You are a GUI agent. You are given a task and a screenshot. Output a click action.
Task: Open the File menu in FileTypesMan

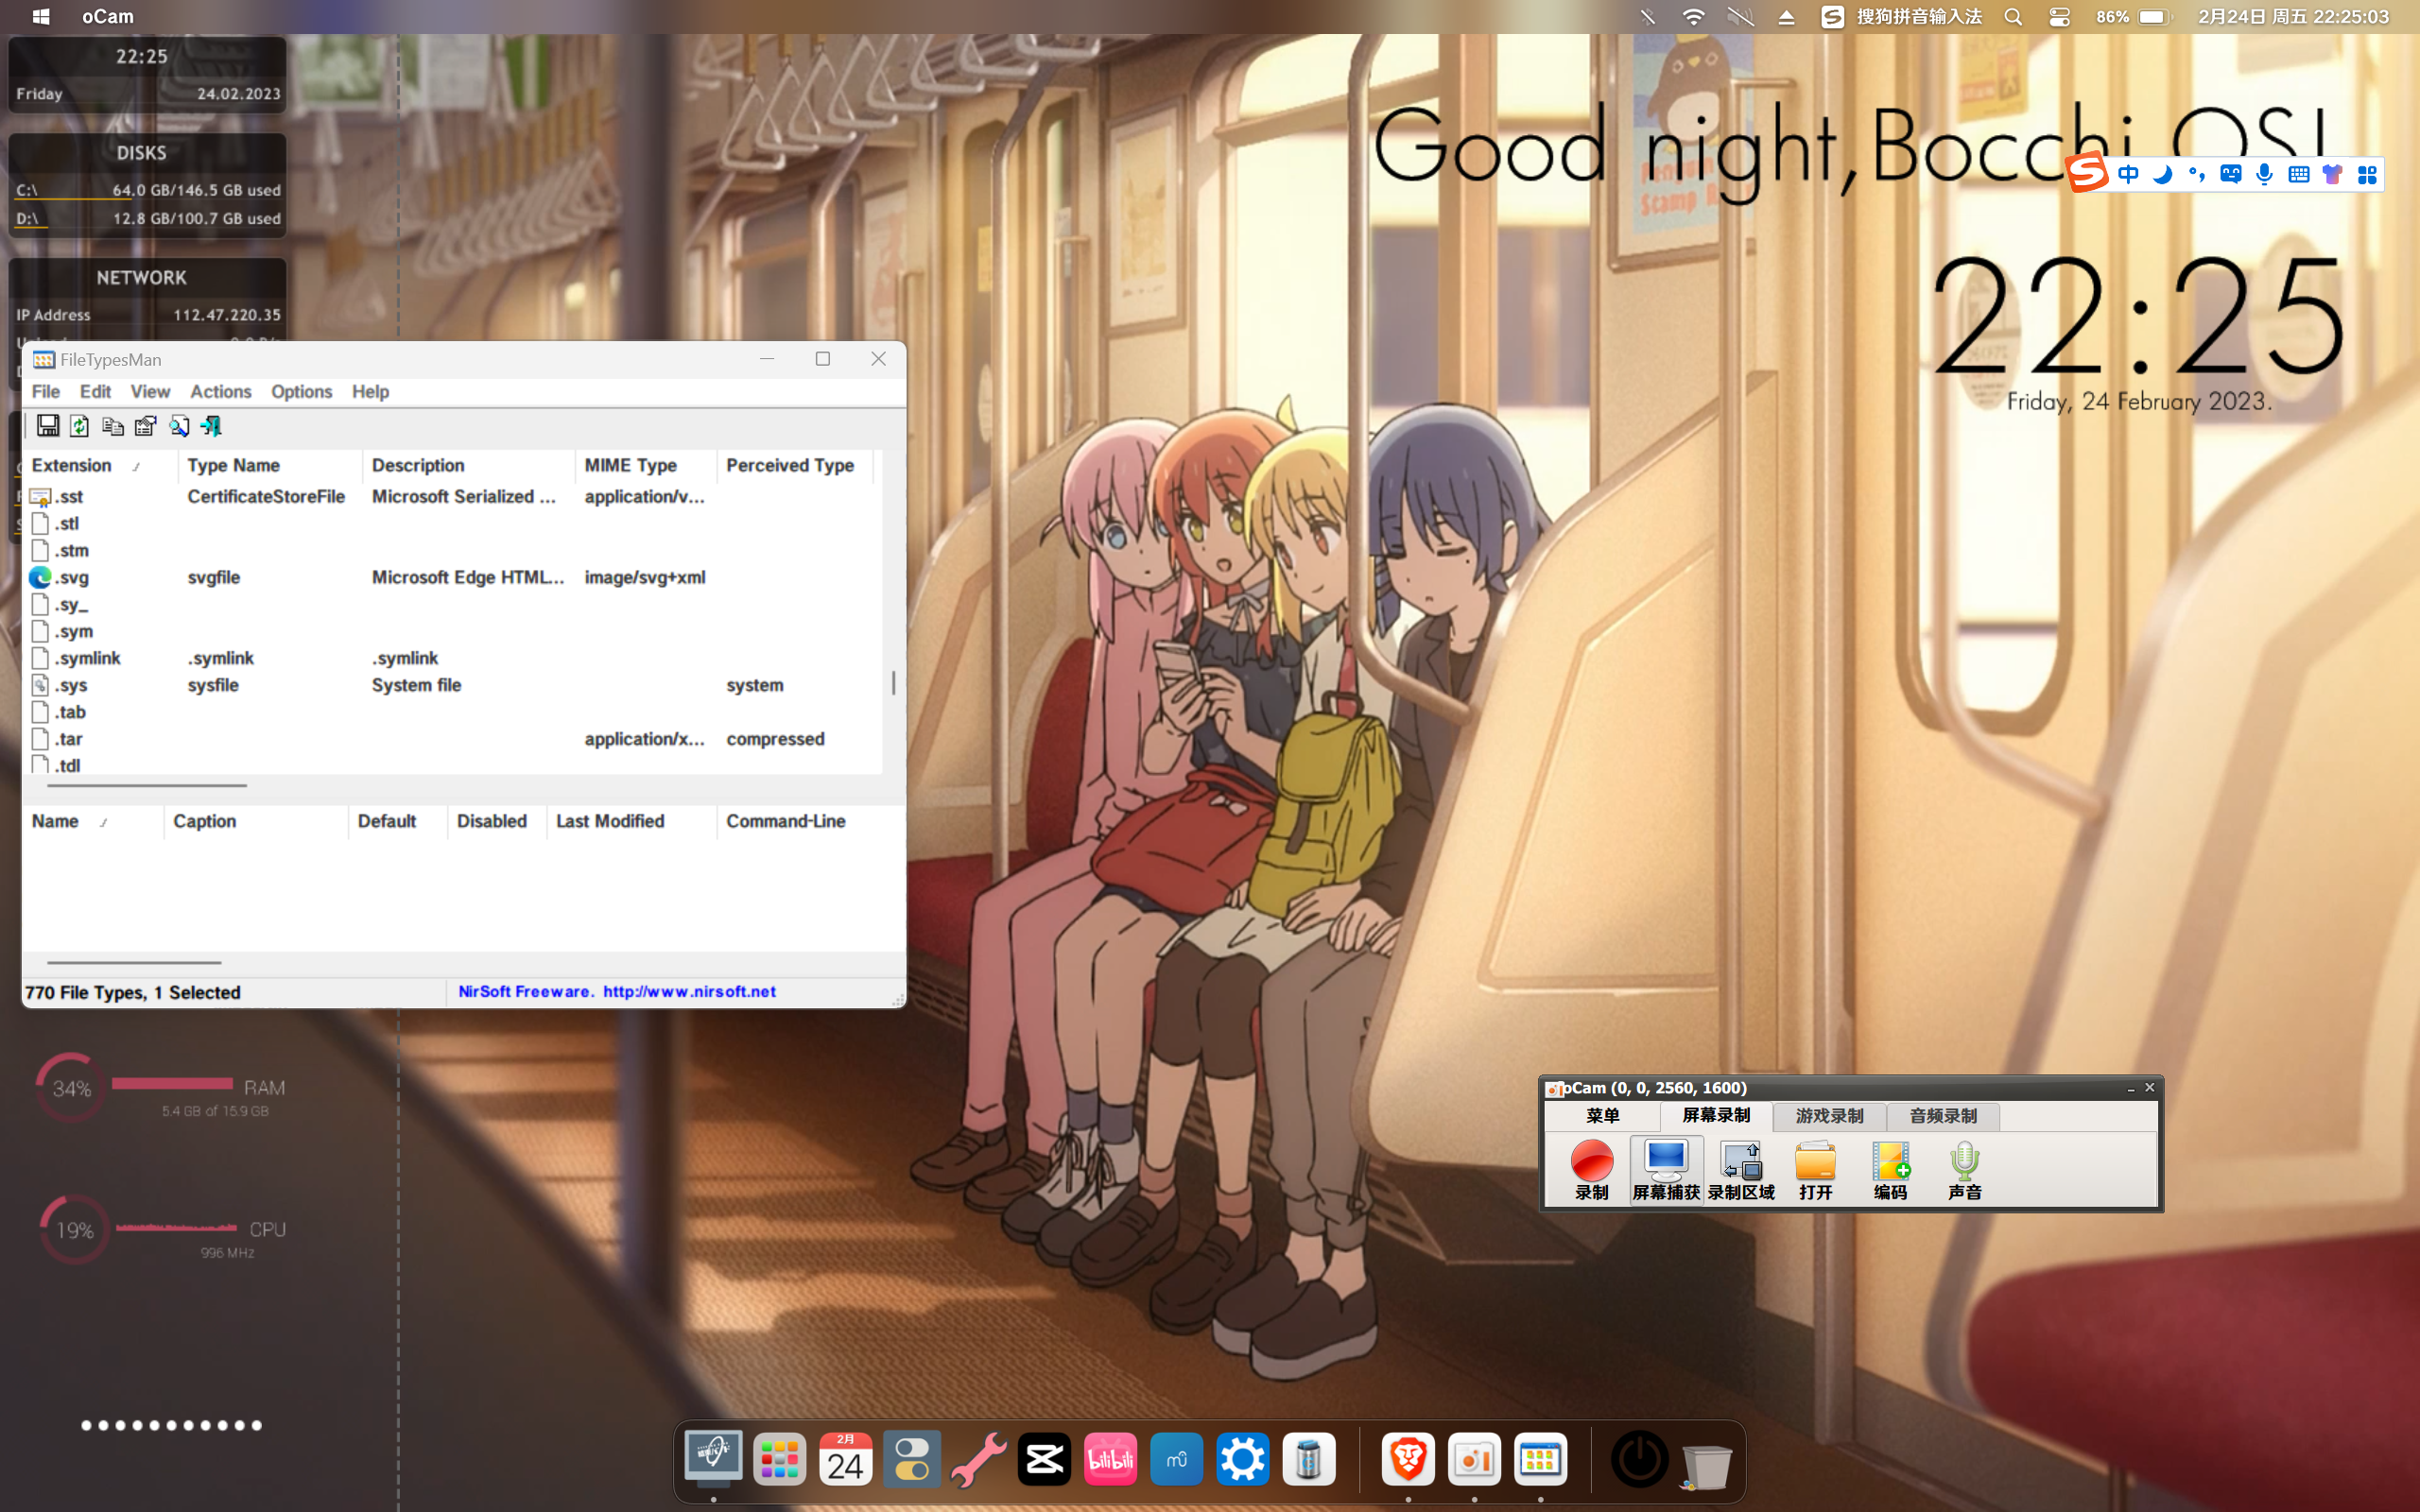pyautogui.click(x=46, y=391)
